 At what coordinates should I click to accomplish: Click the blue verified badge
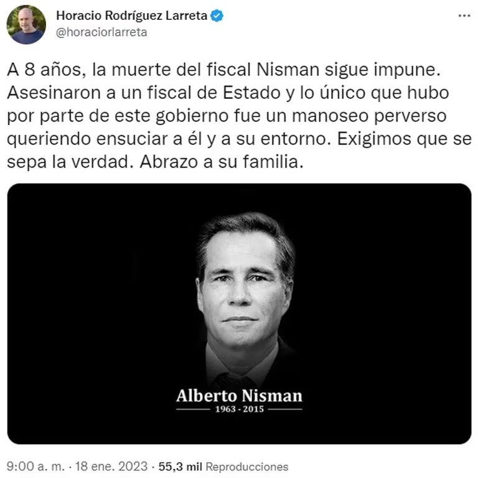[x=217, y=16]
